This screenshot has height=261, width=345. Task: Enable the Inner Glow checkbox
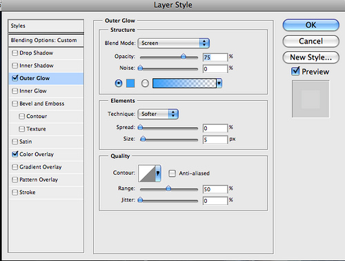coord(14,91)
